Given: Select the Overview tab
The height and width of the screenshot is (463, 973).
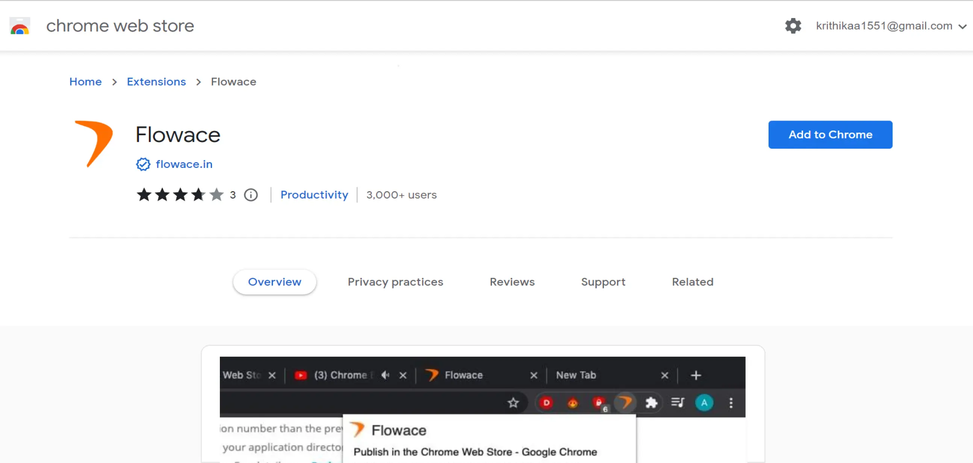Looking at the screenshot, I should point(274,281).
